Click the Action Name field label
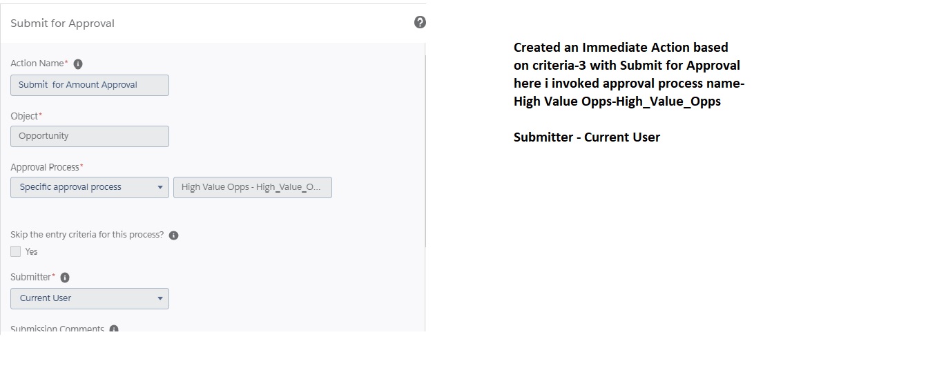Screen dimensions: 937x386 click(x=37, y=64)
